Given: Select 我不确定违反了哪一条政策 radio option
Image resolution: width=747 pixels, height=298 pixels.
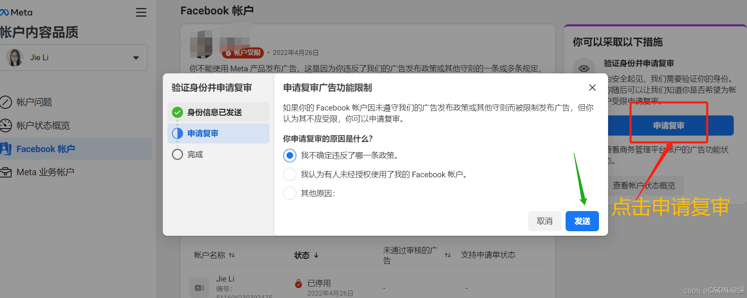Looking at the screenshot, I should coord(290,155).
